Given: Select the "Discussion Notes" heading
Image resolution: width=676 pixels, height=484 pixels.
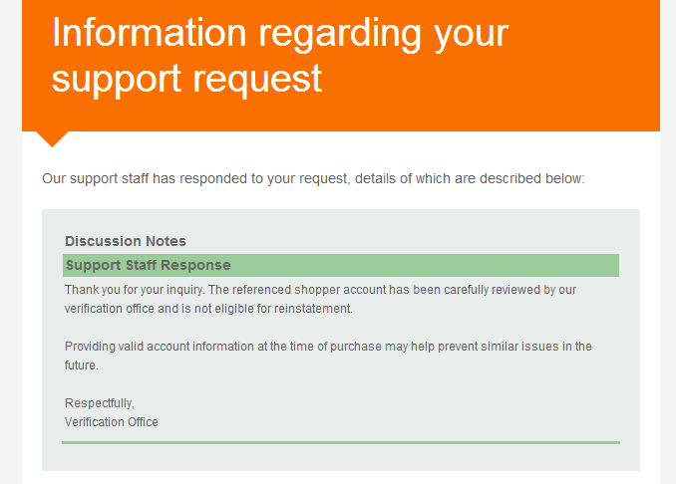Looking at the screenshot, I should (x=126, y=241).
